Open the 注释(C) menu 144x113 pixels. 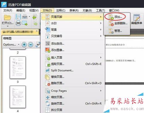coord(60,10)
